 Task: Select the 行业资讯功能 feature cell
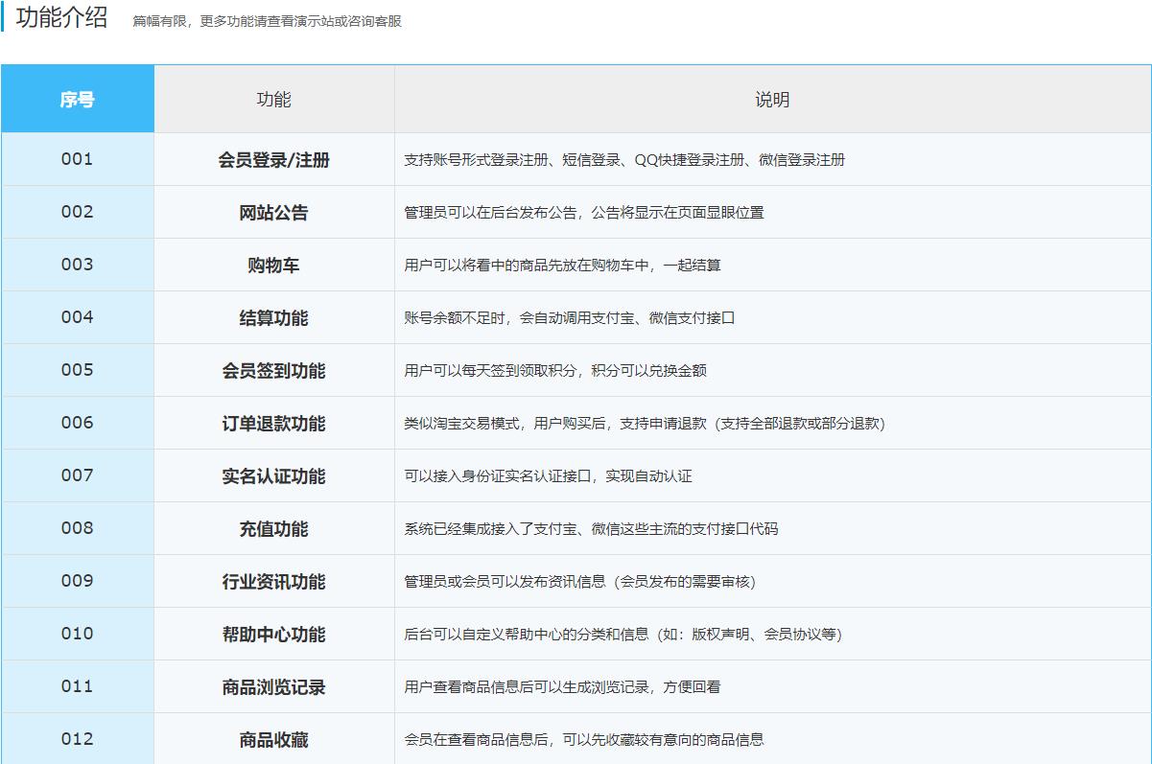pos(274,581)
